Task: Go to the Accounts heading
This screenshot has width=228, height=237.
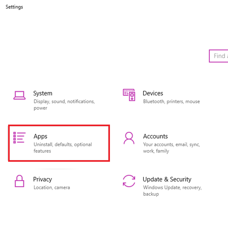Action: click(x=155, y=136)
